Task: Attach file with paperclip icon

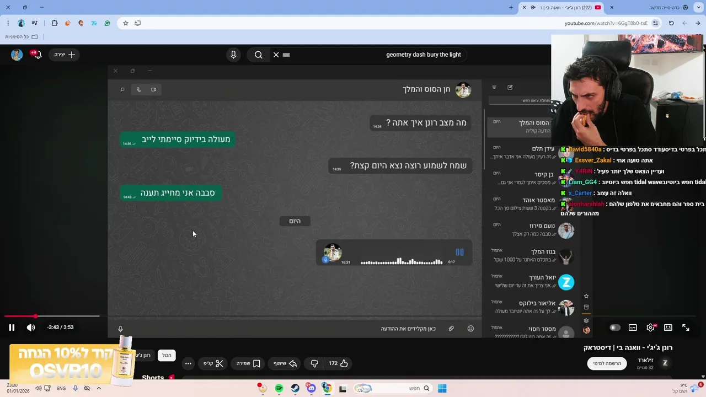Action: point(451,329)
